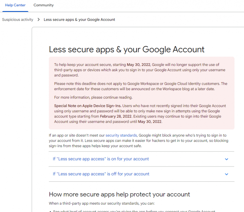Click the current "Less secure apps" breadcrumb

point(79,20)
